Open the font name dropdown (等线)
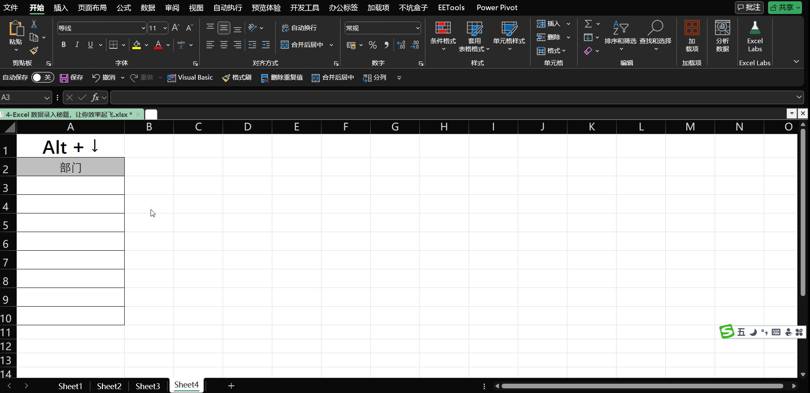810x393 pixels. click(x=143, y=28)
